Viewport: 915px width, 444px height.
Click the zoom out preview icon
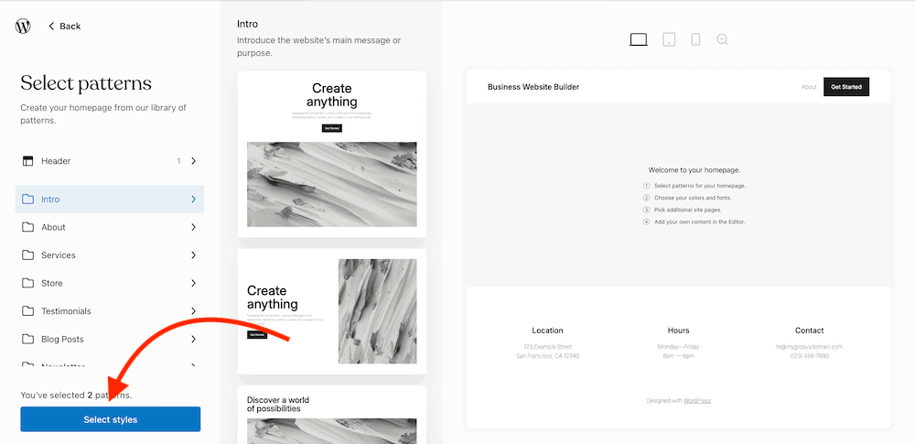click(x=723, y=39)
